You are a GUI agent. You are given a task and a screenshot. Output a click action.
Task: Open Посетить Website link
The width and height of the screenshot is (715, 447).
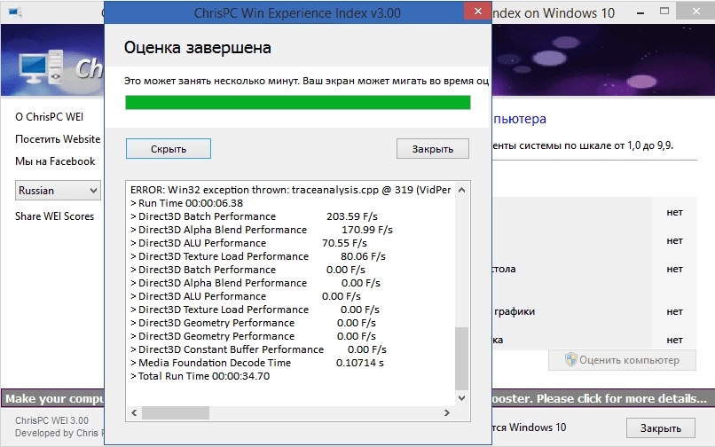point(58,139)
